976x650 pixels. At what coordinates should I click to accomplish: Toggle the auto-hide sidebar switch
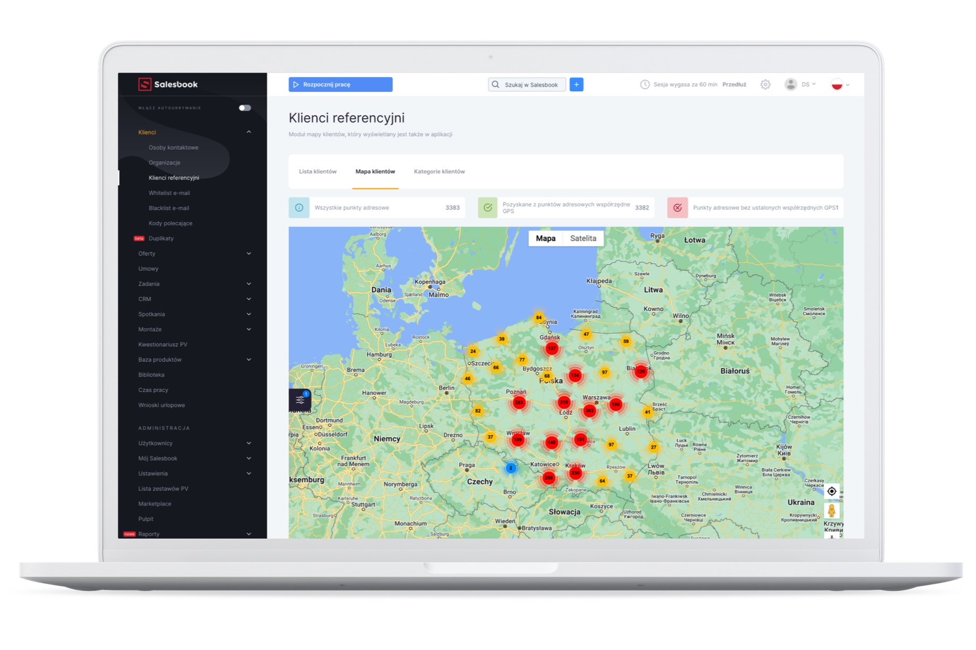(244, 108)
